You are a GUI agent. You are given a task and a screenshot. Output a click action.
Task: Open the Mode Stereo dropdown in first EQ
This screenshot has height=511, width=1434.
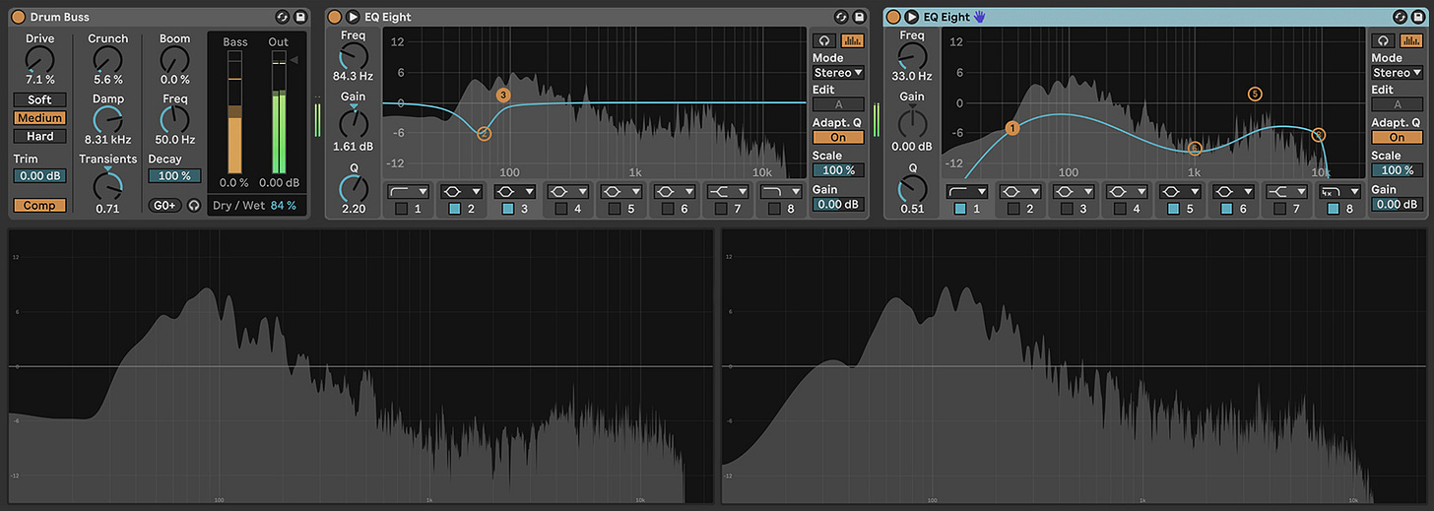838,73
